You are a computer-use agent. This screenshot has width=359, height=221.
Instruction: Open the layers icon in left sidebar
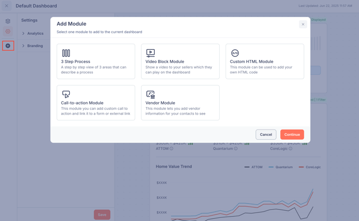coord(8,21)
